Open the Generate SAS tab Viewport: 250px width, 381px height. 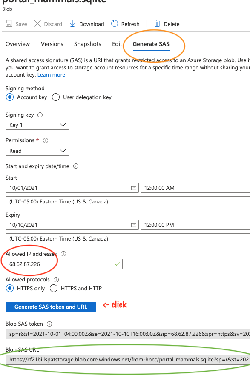pyautogui.click(x=151, y=44)
